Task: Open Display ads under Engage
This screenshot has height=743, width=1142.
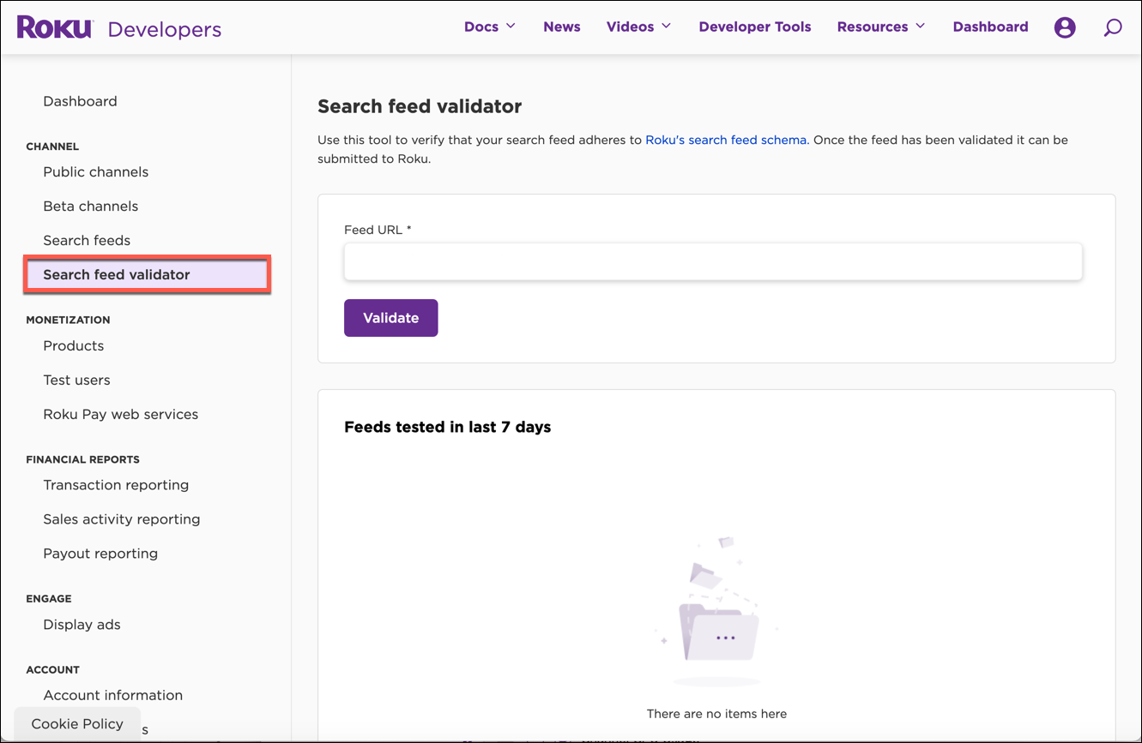Action: tap(82, 624)
